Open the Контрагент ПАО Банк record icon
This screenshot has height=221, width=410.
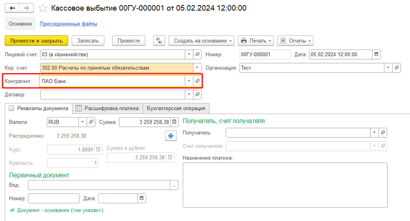[197, 81]
